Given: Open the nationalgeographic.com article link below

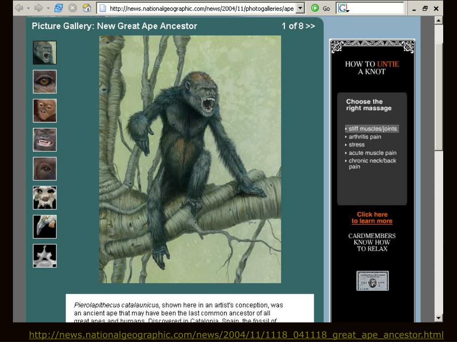Looking at the screenshot, I should [x=236, y=335].
